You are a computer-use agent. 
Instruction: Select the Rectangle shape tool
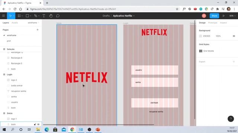27,16
